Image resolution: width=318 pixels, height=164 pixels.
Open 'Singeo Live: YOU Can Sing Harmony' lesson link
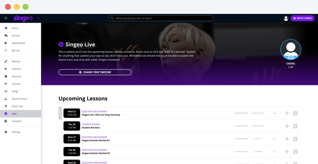(101, 115)
